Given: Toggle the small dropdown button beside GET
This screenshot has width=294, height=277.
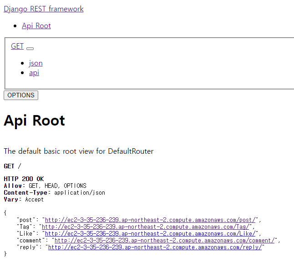Looking at the screenshot, I should [30, 49].
